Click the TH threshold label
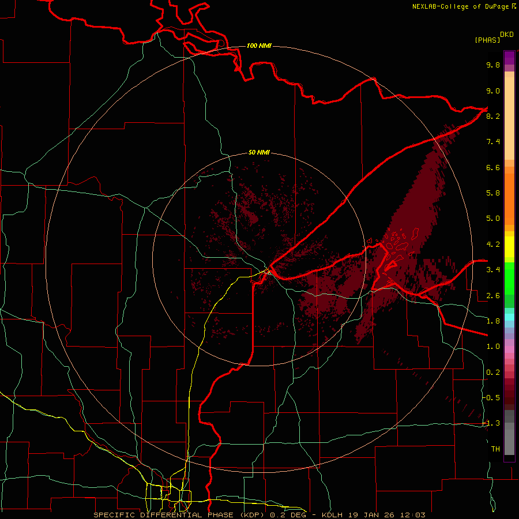 (x=495, y=449)
